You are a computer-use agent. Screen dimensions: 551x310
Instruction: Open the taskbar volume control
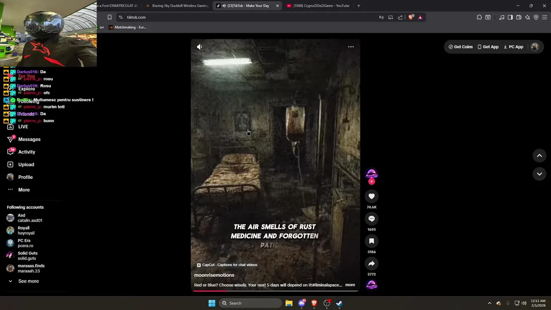[x=524, y=303]
